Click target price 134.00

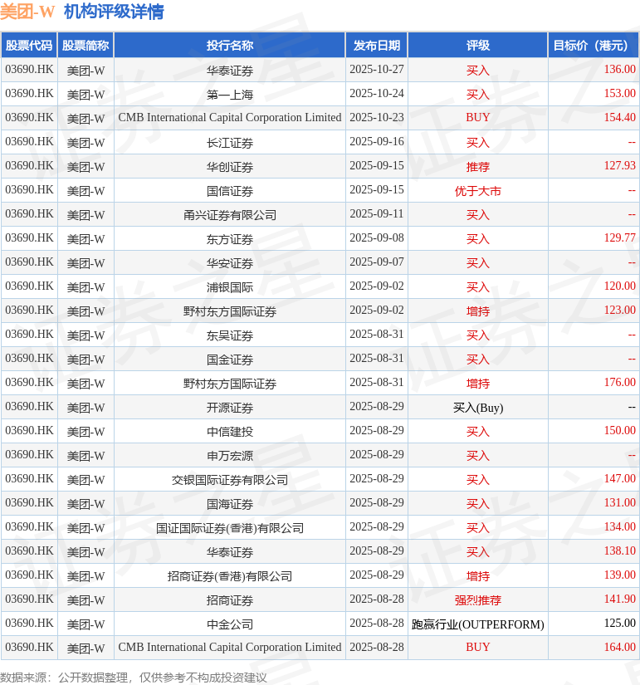[x=619, y=526]
